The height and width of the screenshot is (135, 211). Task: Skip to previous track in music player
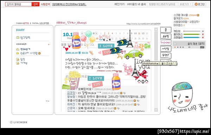coord(180,47)
